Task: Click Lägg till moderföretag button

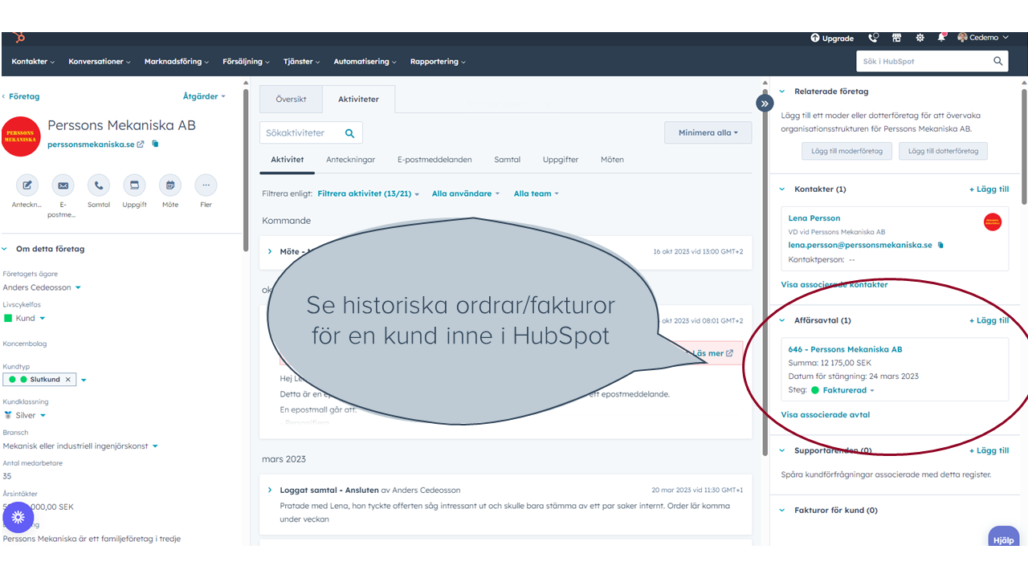Action: [x=846, y=151]
